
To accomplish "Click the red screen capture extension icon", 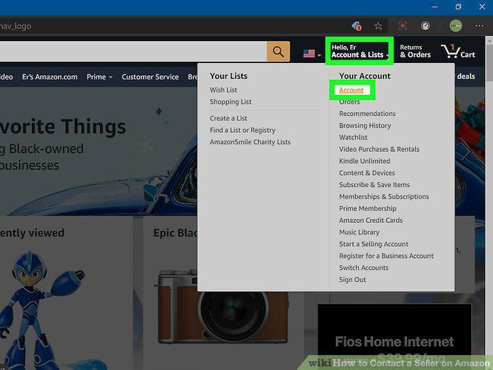I will [403, 26].
